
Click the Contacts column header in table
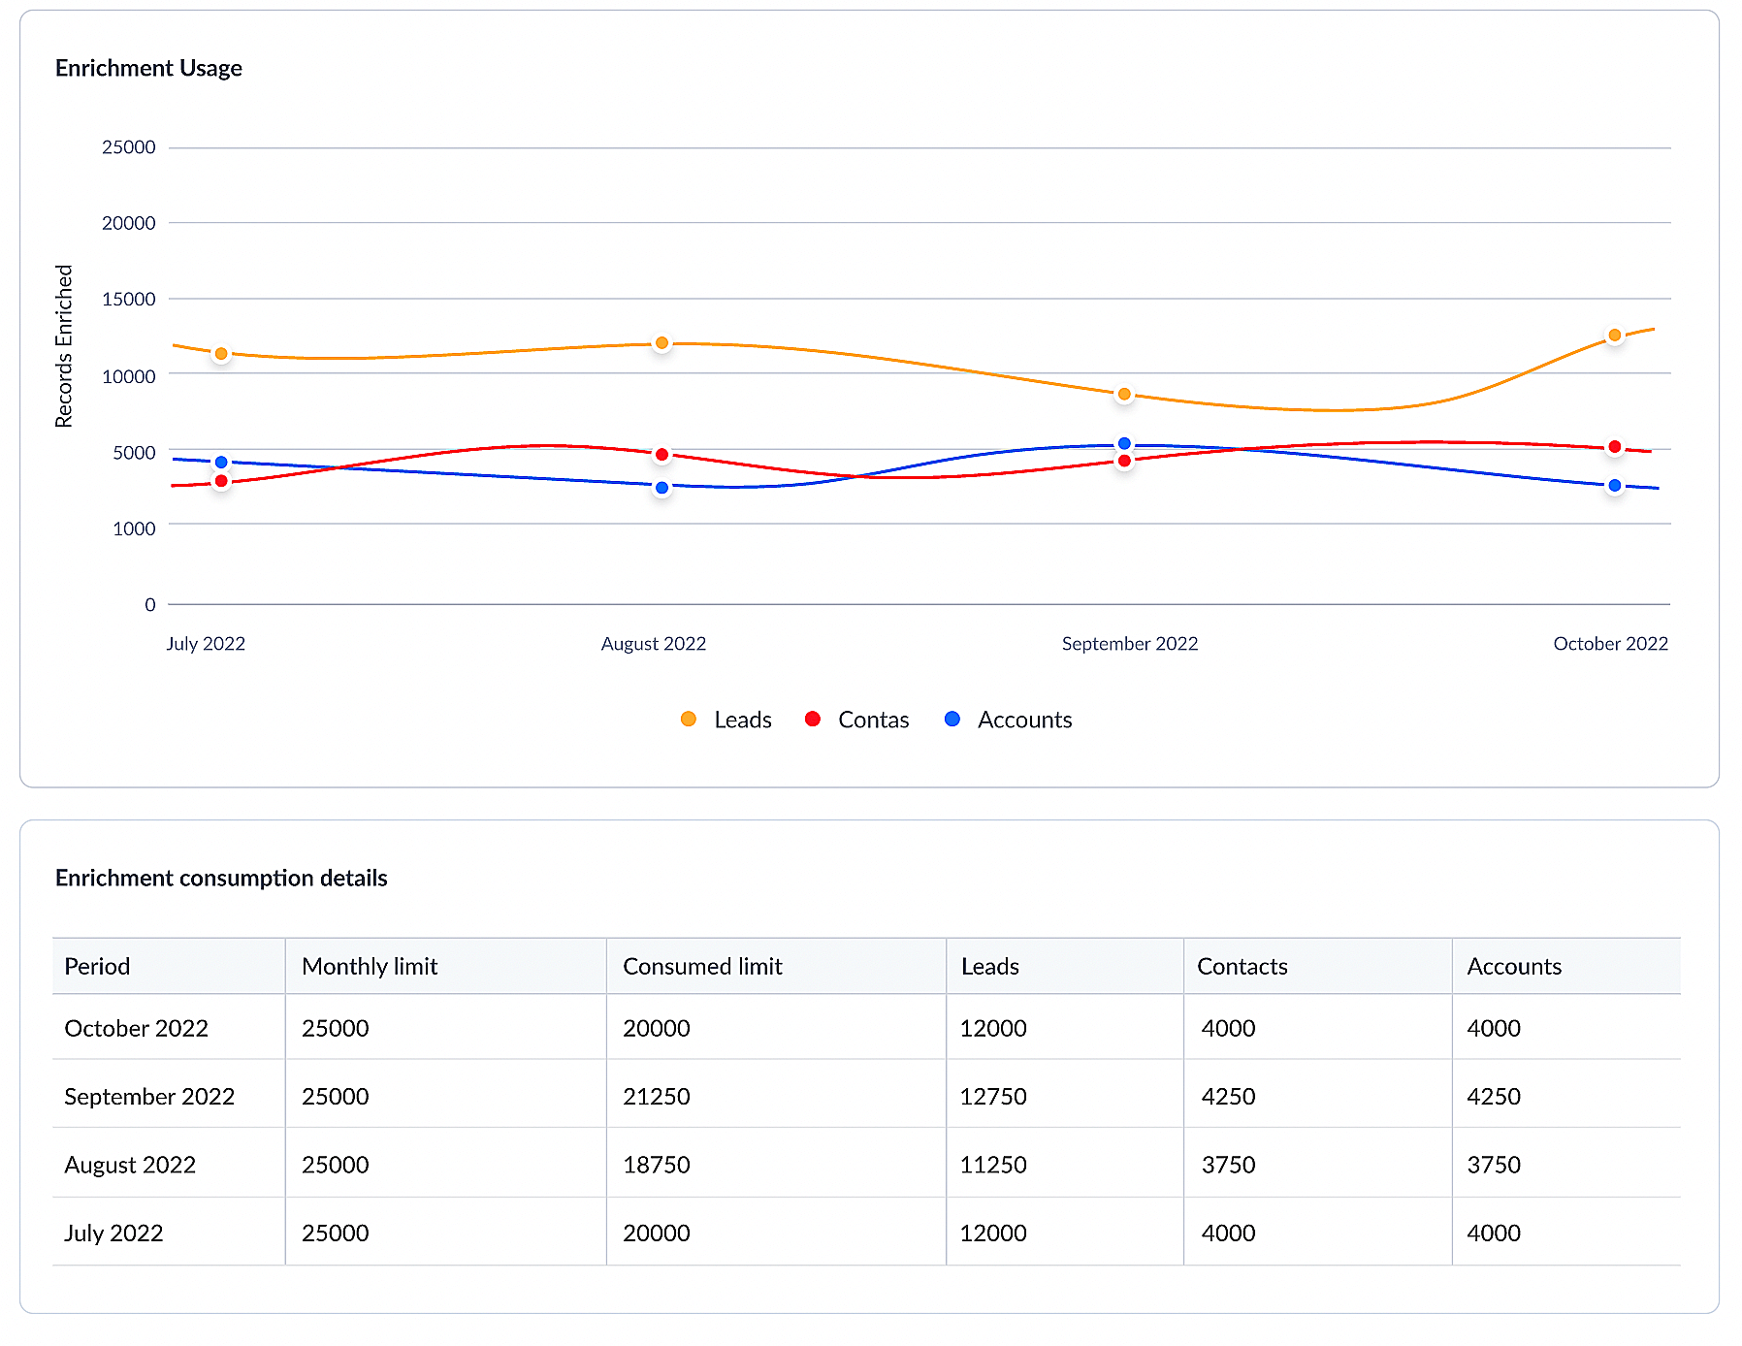click(x=1242, y=966)
